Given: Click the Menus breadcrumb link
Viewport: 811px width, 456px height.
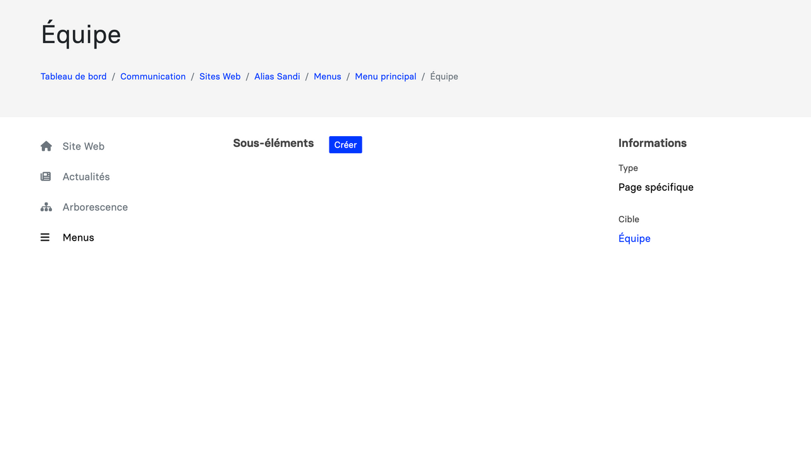Looking at the screenshot, I should [328, 77].
